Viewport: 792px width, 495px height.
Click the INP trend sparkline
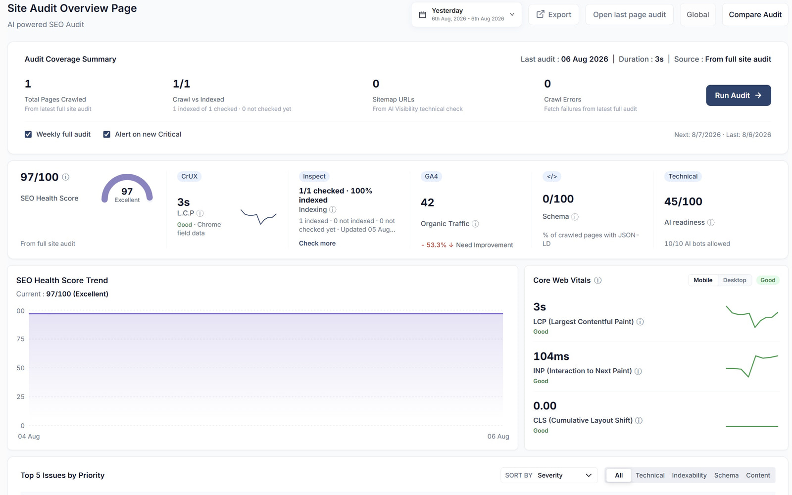click(752, 366)
